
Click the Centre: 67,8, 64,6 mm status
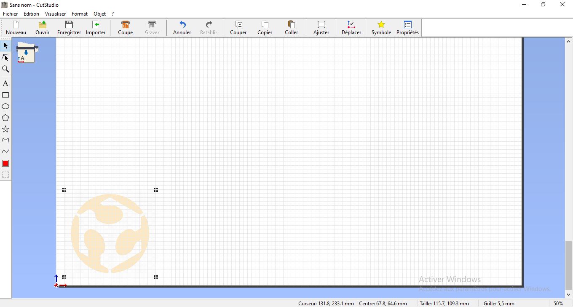[383, 303]
